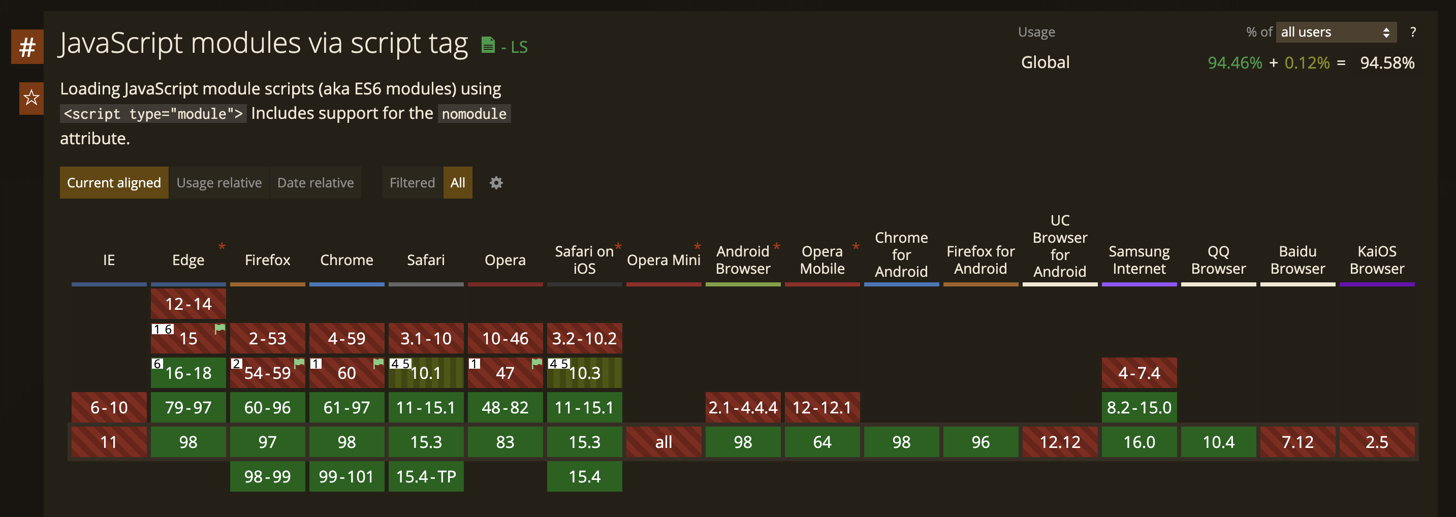Select Samsung Internet 16.0 cell
Screen dimensions: 1456x517
pyautogui.click(x=1139, y=442)
